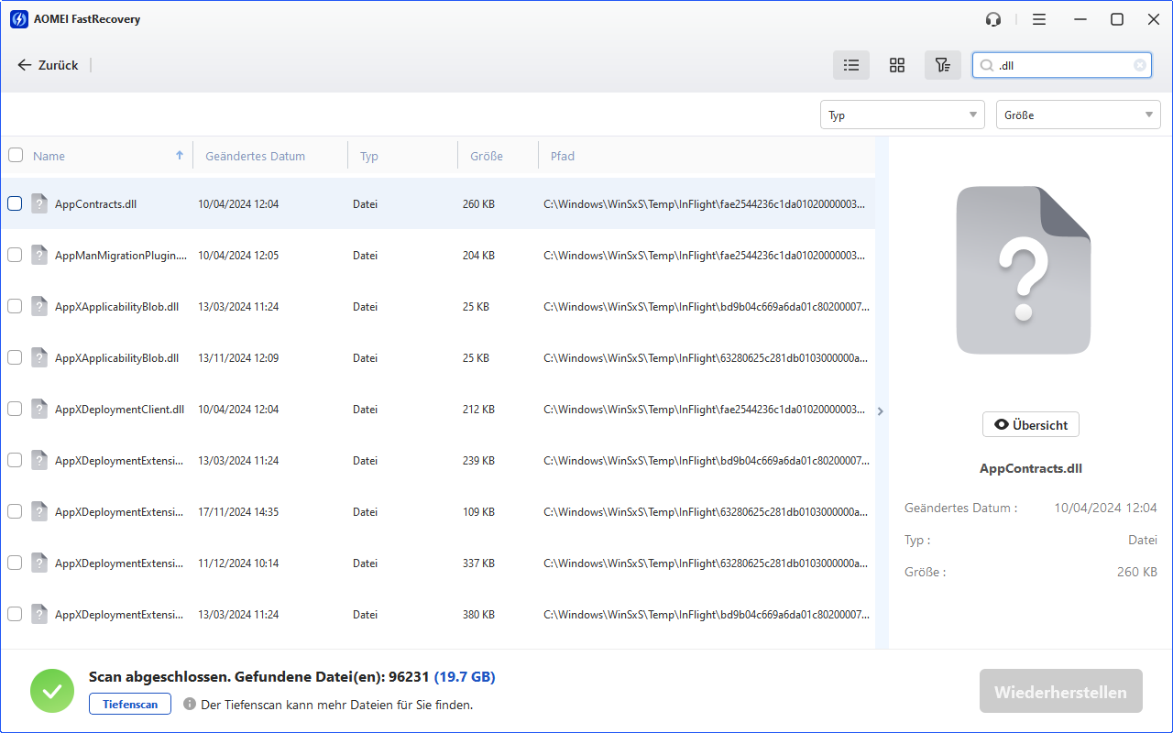Open the Typ filter dropdown

[902, 115]
